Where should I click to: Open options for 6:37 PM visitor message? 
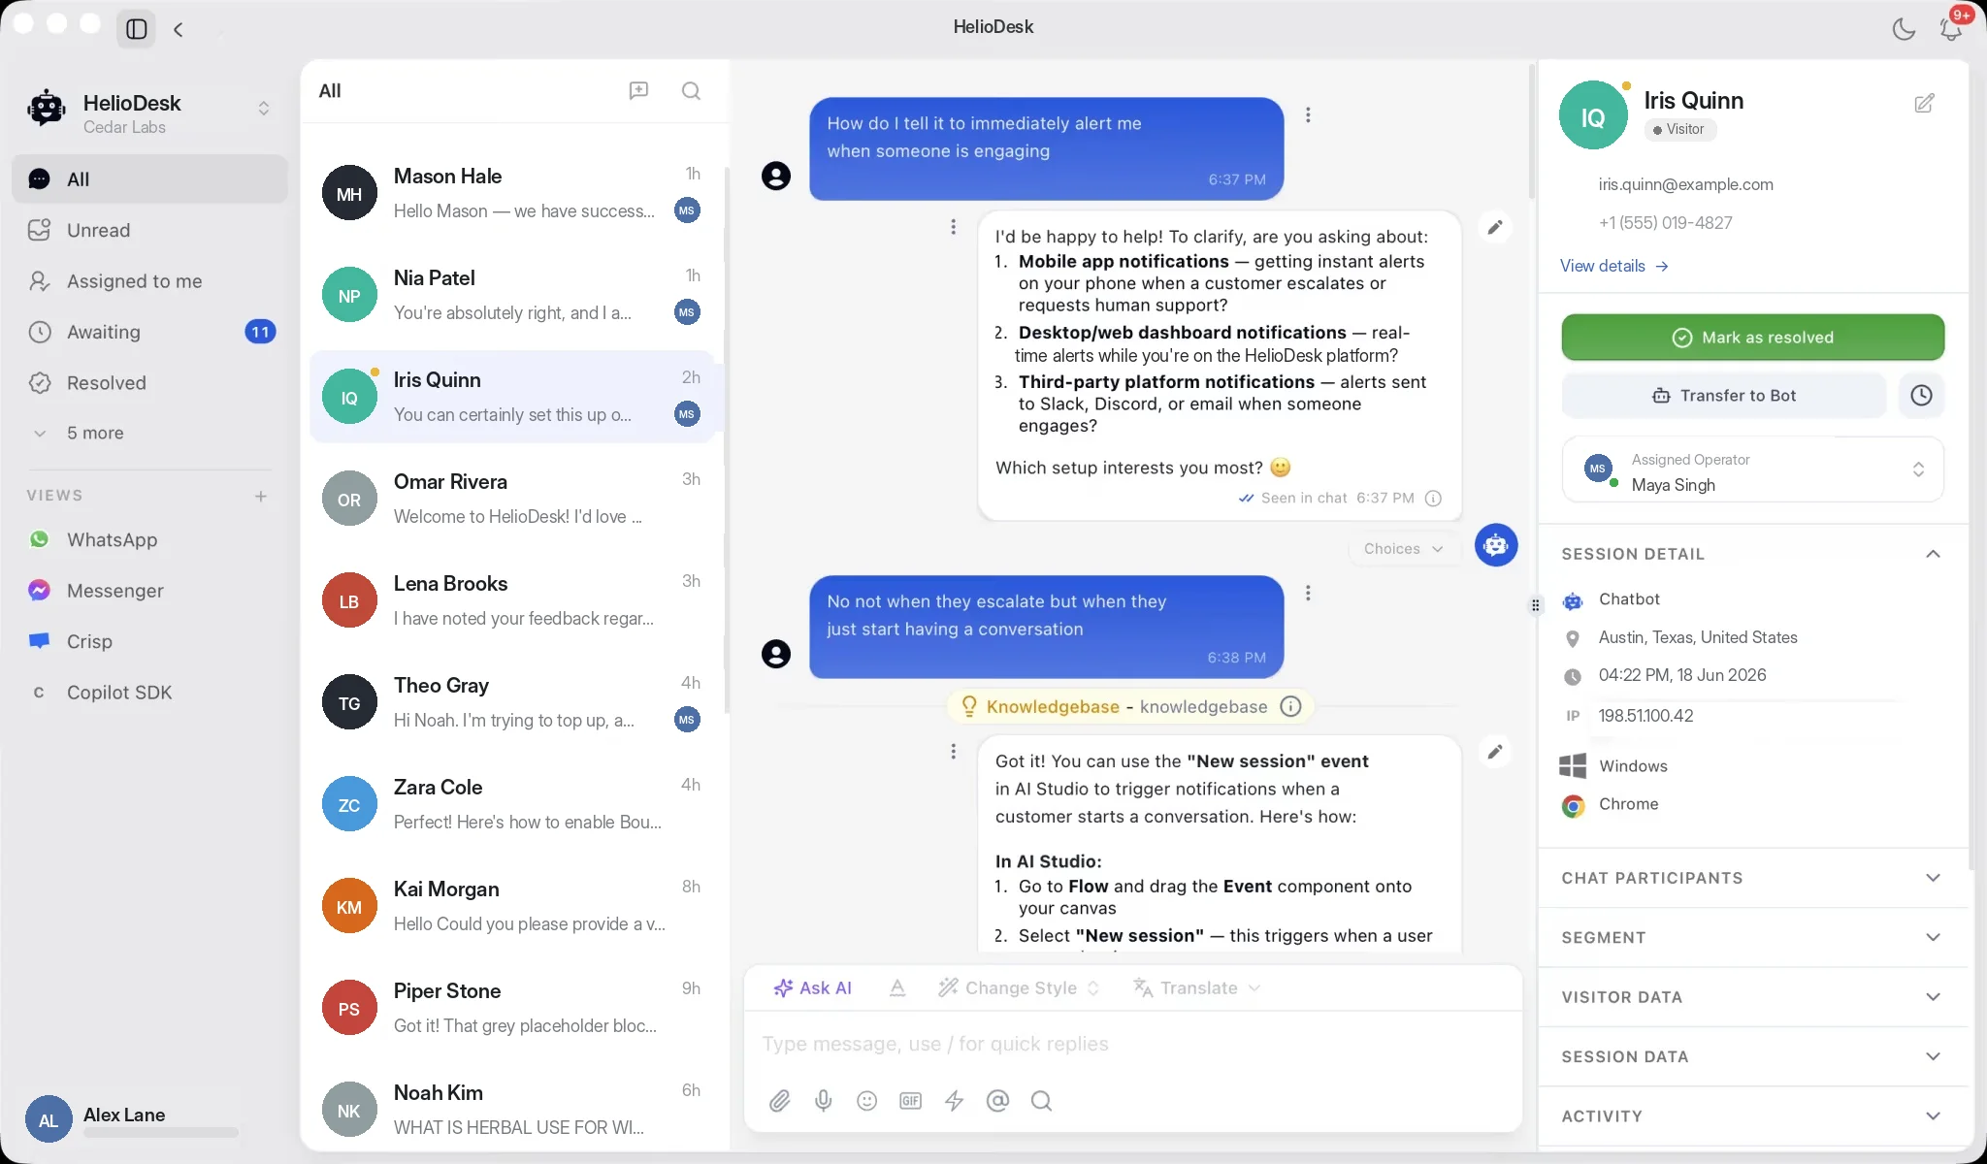tap(1308, 114)
